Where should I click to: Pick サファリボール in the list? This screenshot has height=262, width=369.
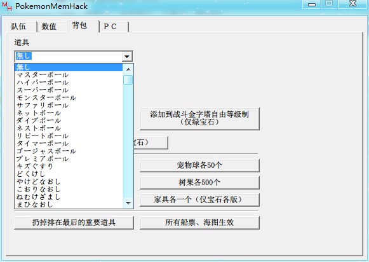tap(69, 106)
